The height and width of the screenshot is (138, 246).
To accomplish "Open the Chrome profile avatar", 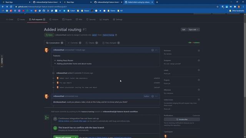I will coord(239,7).
